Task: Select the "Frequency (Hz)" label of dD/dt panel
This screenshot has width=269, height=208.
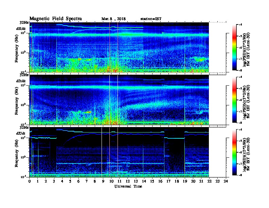Action: tap(16, 101)
